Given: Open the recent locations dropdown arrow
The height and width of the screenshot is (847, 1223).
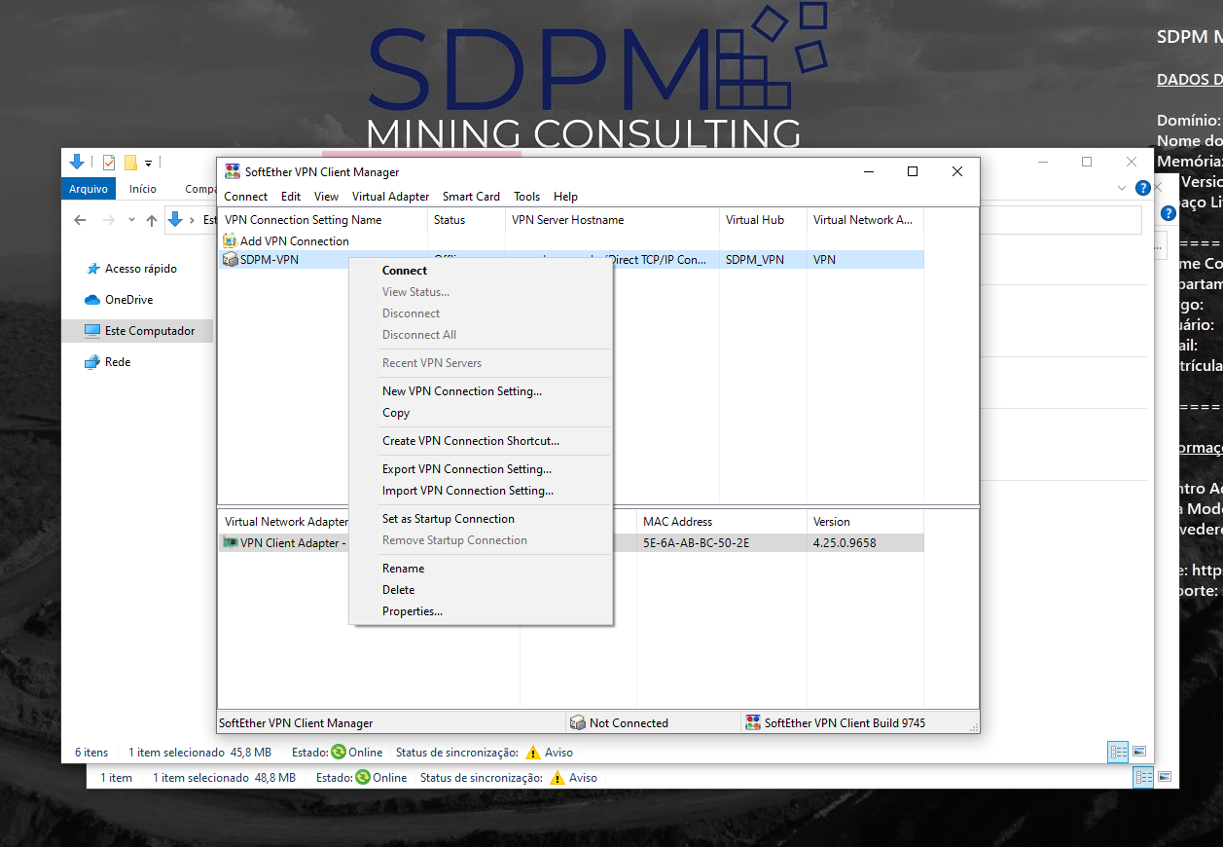Looking at the screenshot, I should coord(131,220).
